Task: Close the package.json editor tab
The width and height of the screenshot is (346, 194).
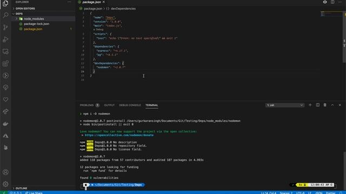Action: pyautogui.click(x=104, y=2)
